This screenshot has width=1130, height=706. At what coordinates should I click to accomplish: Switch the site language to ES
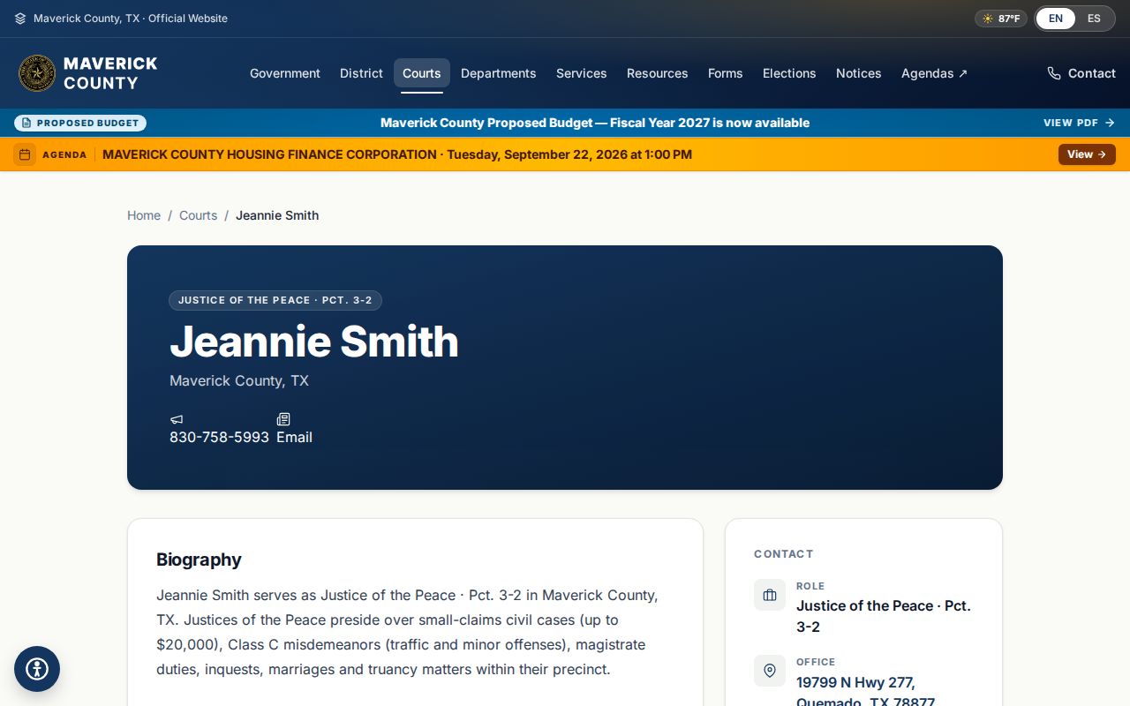(1094, 19)
